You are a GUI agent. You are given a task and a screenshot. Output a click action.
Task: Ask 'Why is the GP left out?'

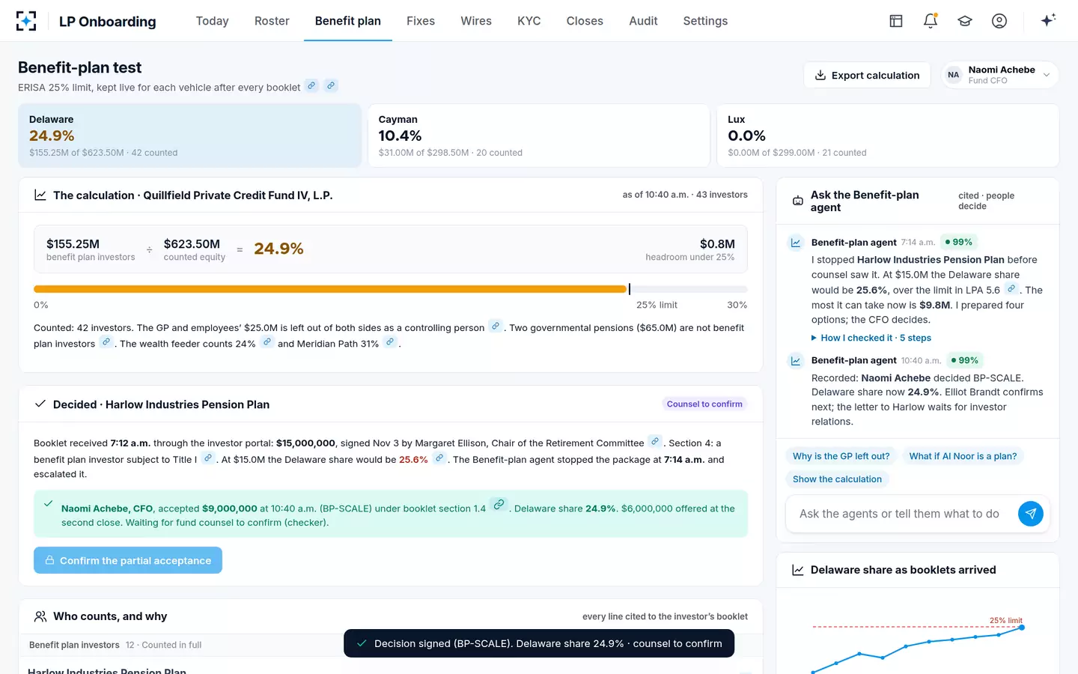(841, 456)
